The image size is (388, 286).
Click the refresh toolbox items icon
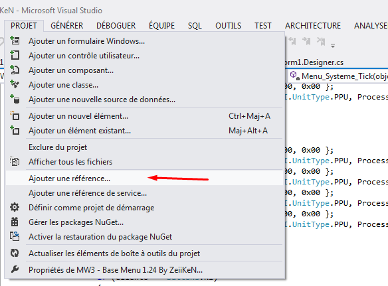(x=15, y=253)
